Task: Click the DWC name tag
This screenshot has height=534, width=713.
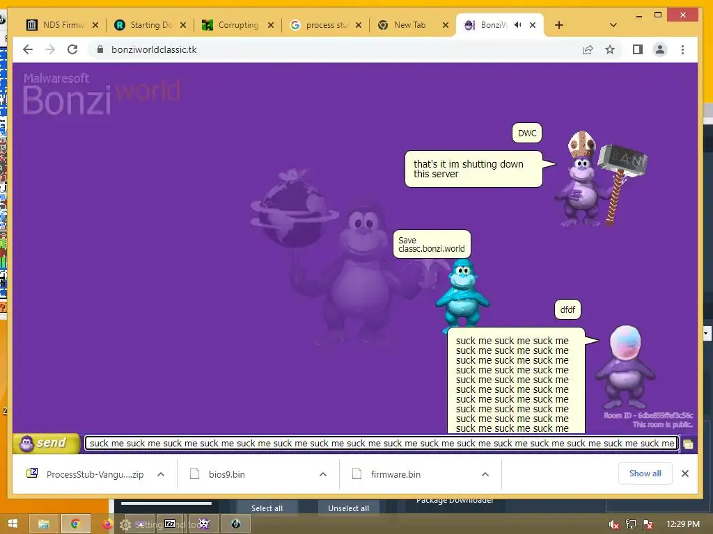Action: tap(527, 133)
